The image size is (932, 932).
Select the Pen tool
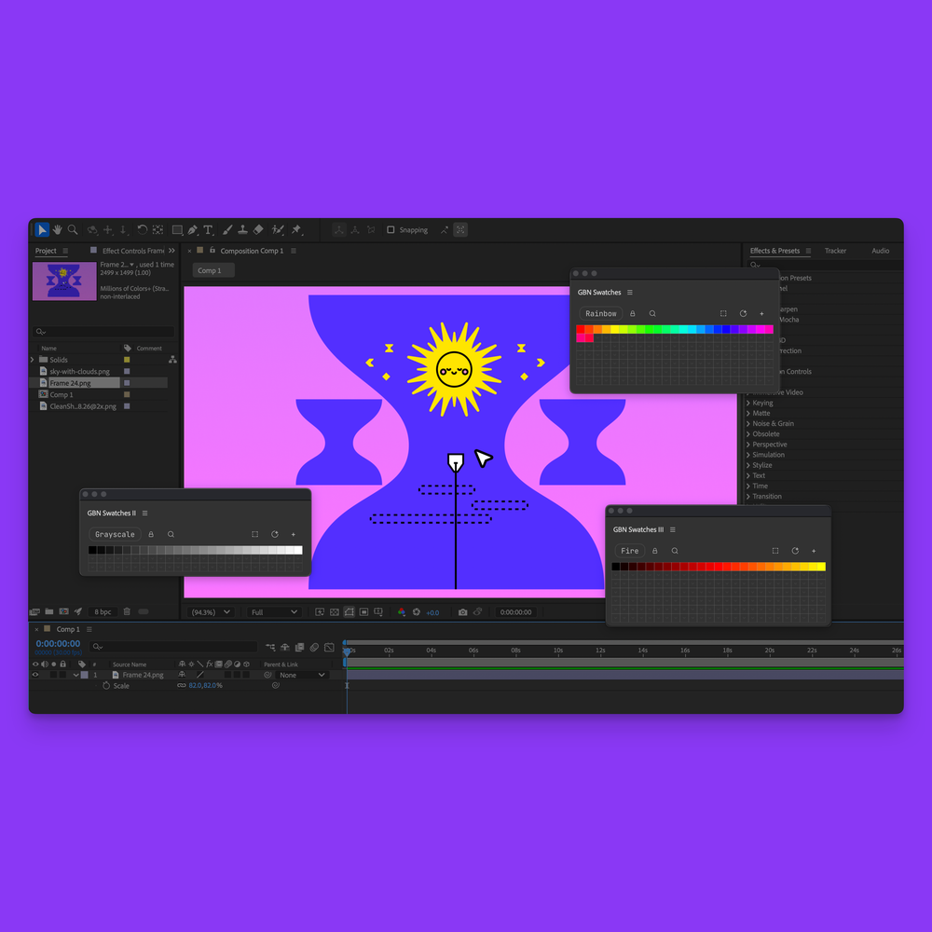point(194,229)
